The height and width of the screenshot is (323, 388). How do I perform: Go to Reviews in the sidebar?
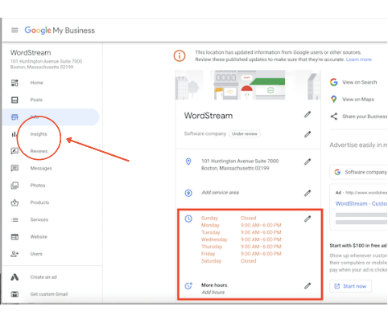[x=39, y=151]
